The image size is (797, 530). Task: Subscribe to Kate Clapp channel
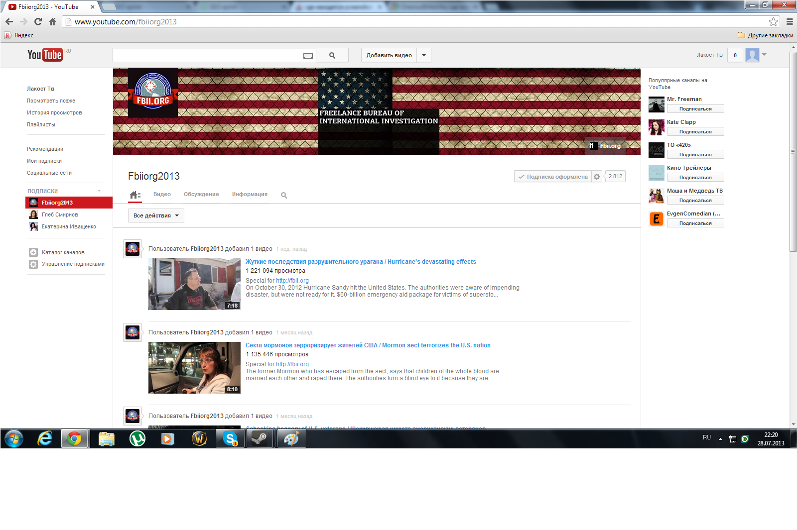(695, 132)
